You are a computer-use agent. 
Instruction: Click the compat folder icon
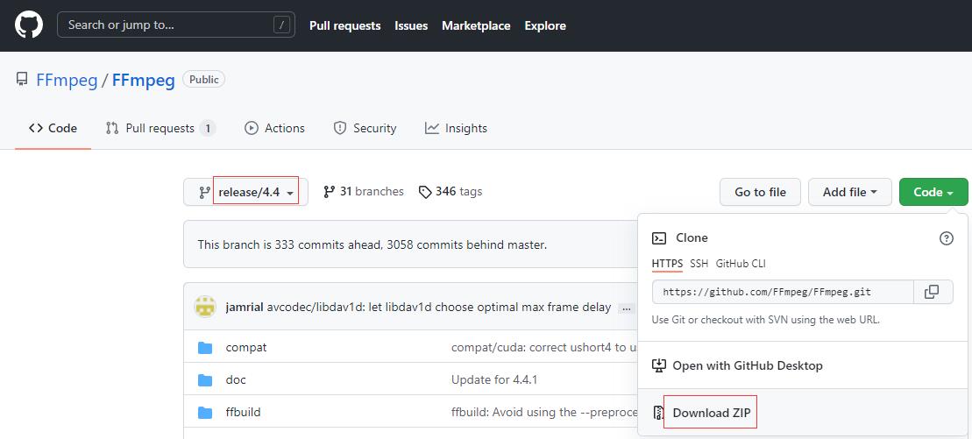tap(205, 347)
